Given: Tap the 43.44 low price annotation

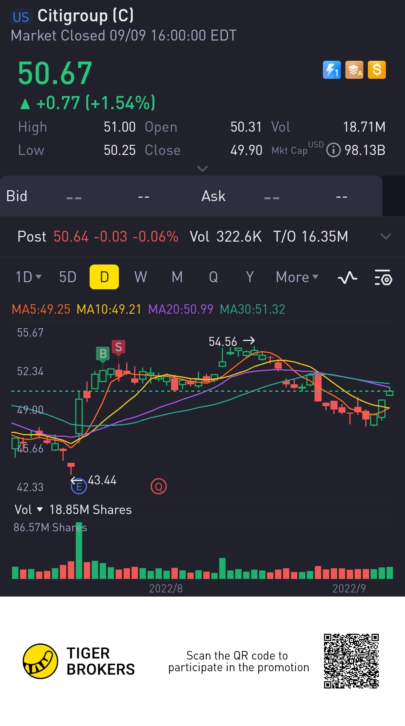Looking at the screenshot, I should tap(102, 480).
